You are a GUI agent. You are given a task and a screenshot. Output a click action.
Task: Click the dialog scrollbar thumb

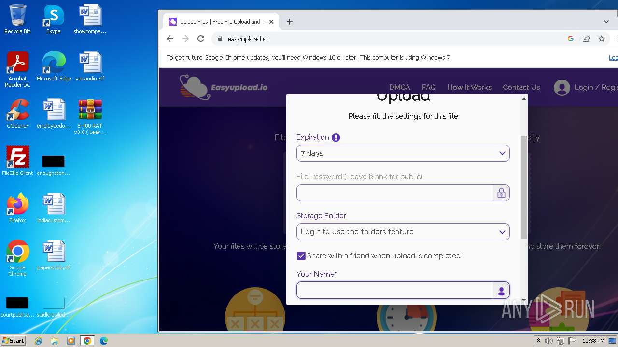pos(524,187)
